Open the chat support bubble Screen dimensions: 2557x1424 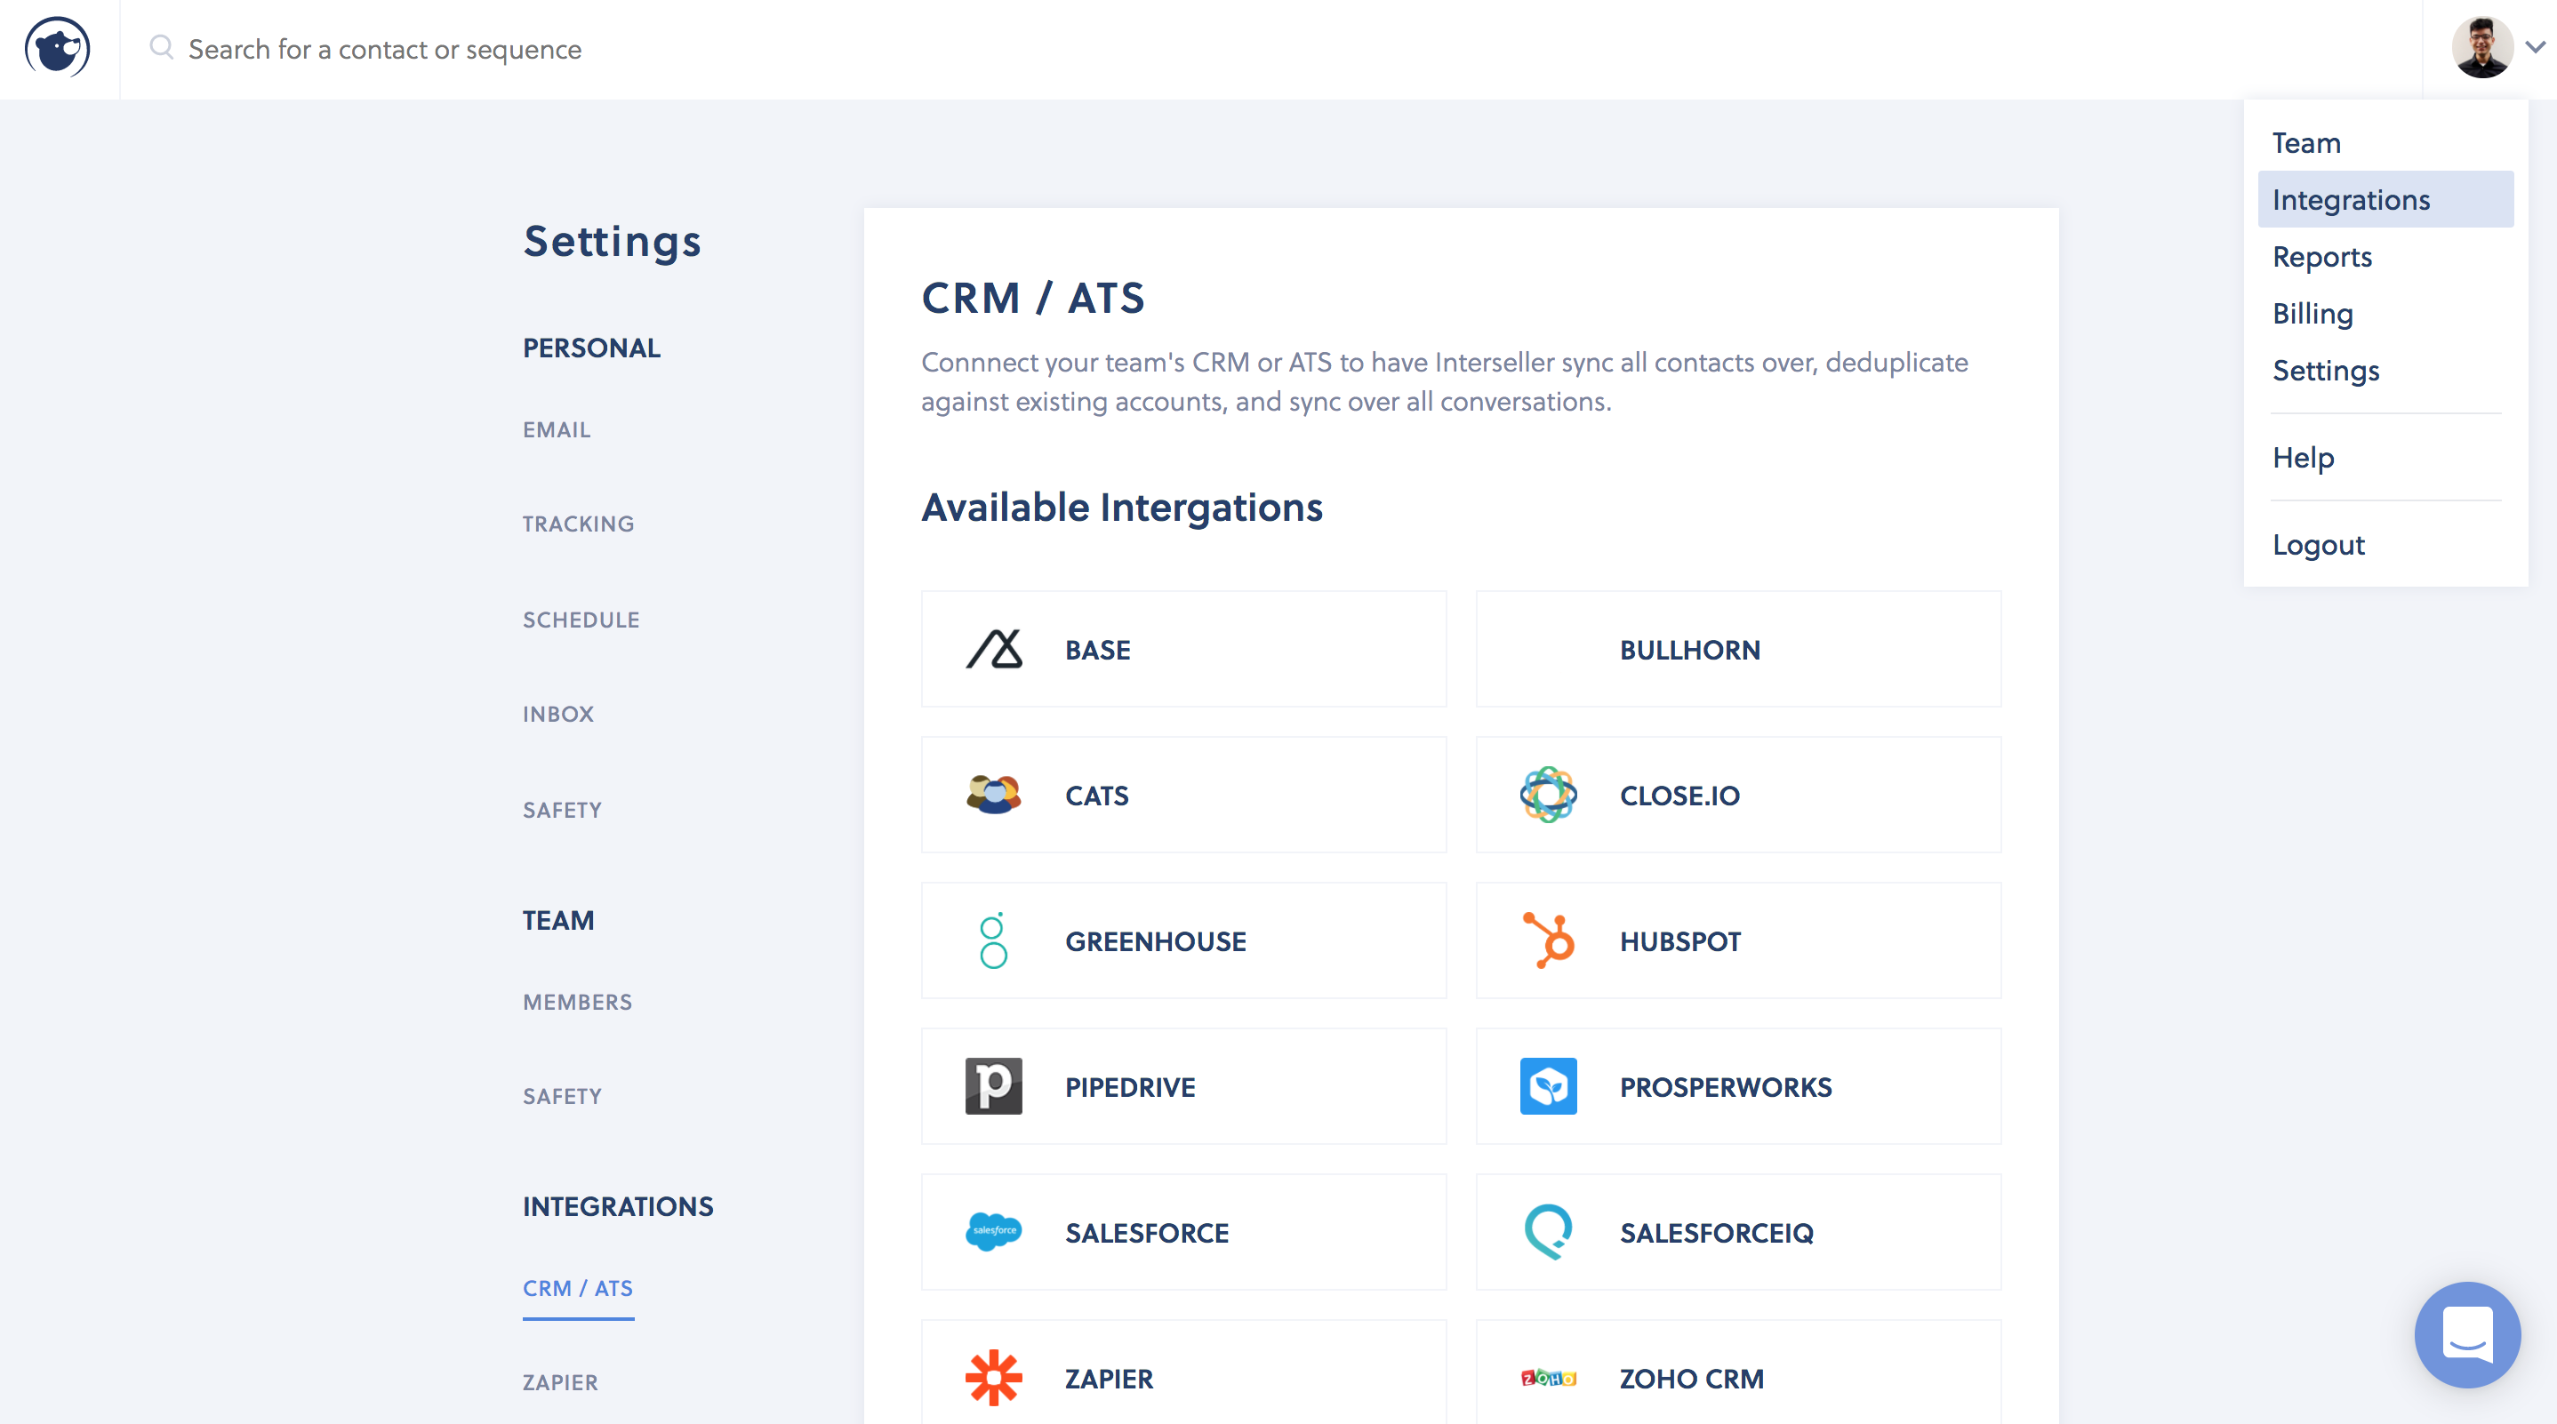click(x=2468, y=1335)
